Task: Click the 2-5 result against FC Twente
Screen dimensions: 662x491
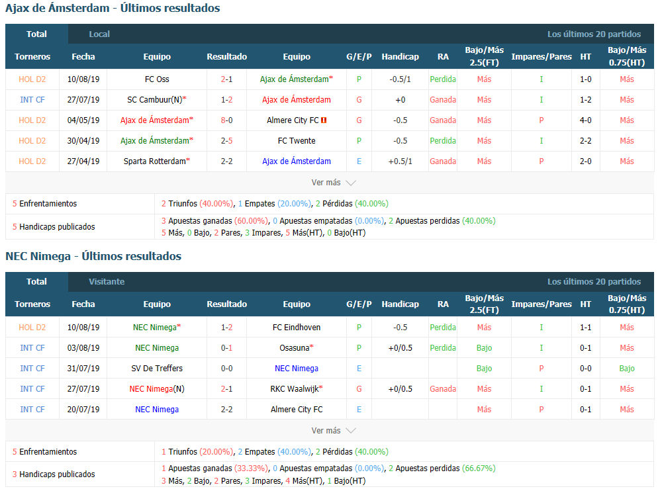Action: [x=226, y=140]
